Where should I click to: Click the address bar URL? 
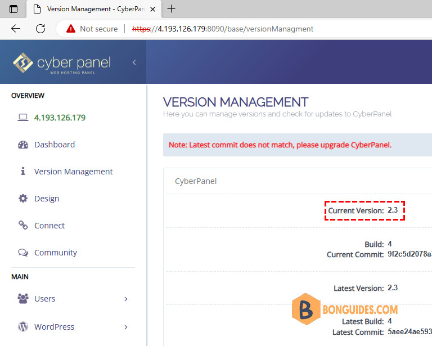point(223,29)
